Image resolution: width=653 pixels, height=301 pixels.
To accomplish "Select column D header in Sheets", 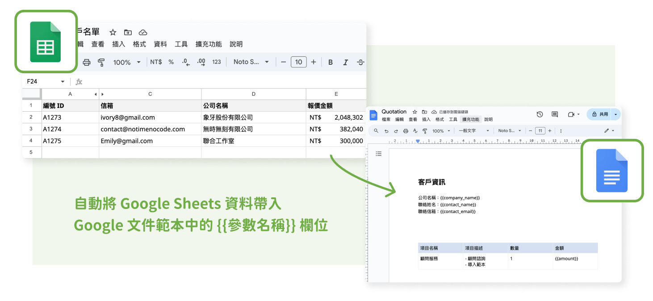I will click(x=254, y=94).
